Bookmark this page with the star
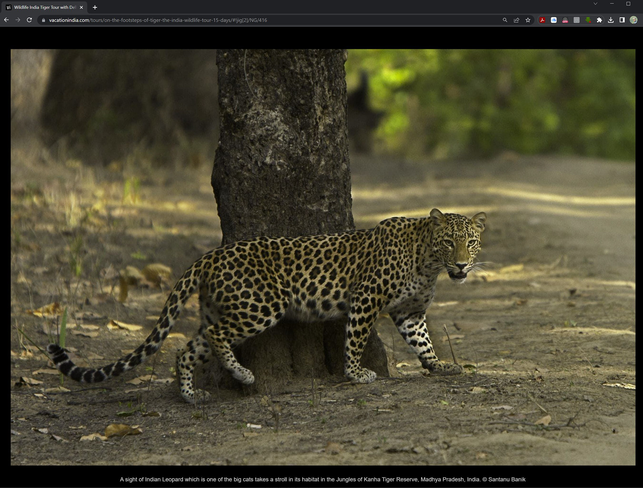 click(x=528, y=20)
